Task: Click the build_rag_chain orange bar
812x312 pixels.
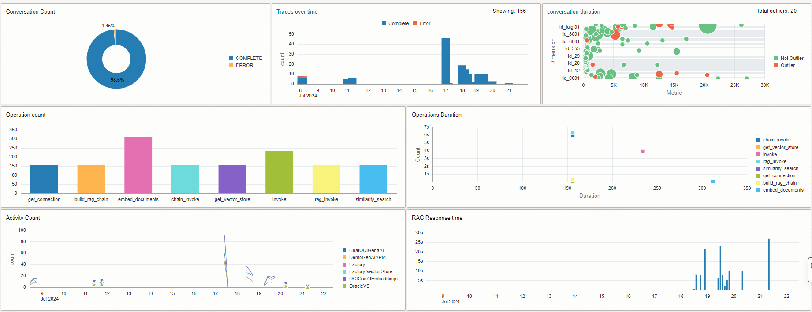Action: click(91, 179)
